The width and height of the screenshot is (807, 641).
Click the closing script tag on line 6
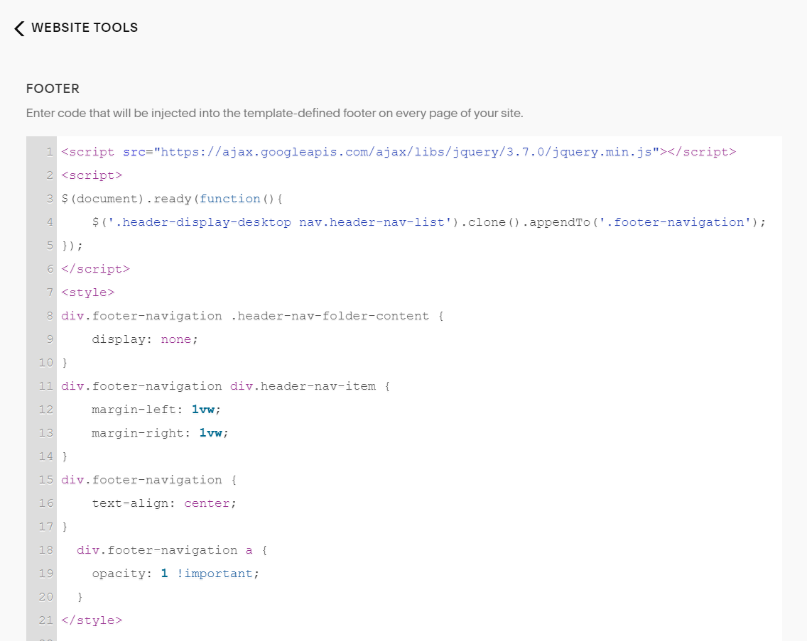(95, 269)
